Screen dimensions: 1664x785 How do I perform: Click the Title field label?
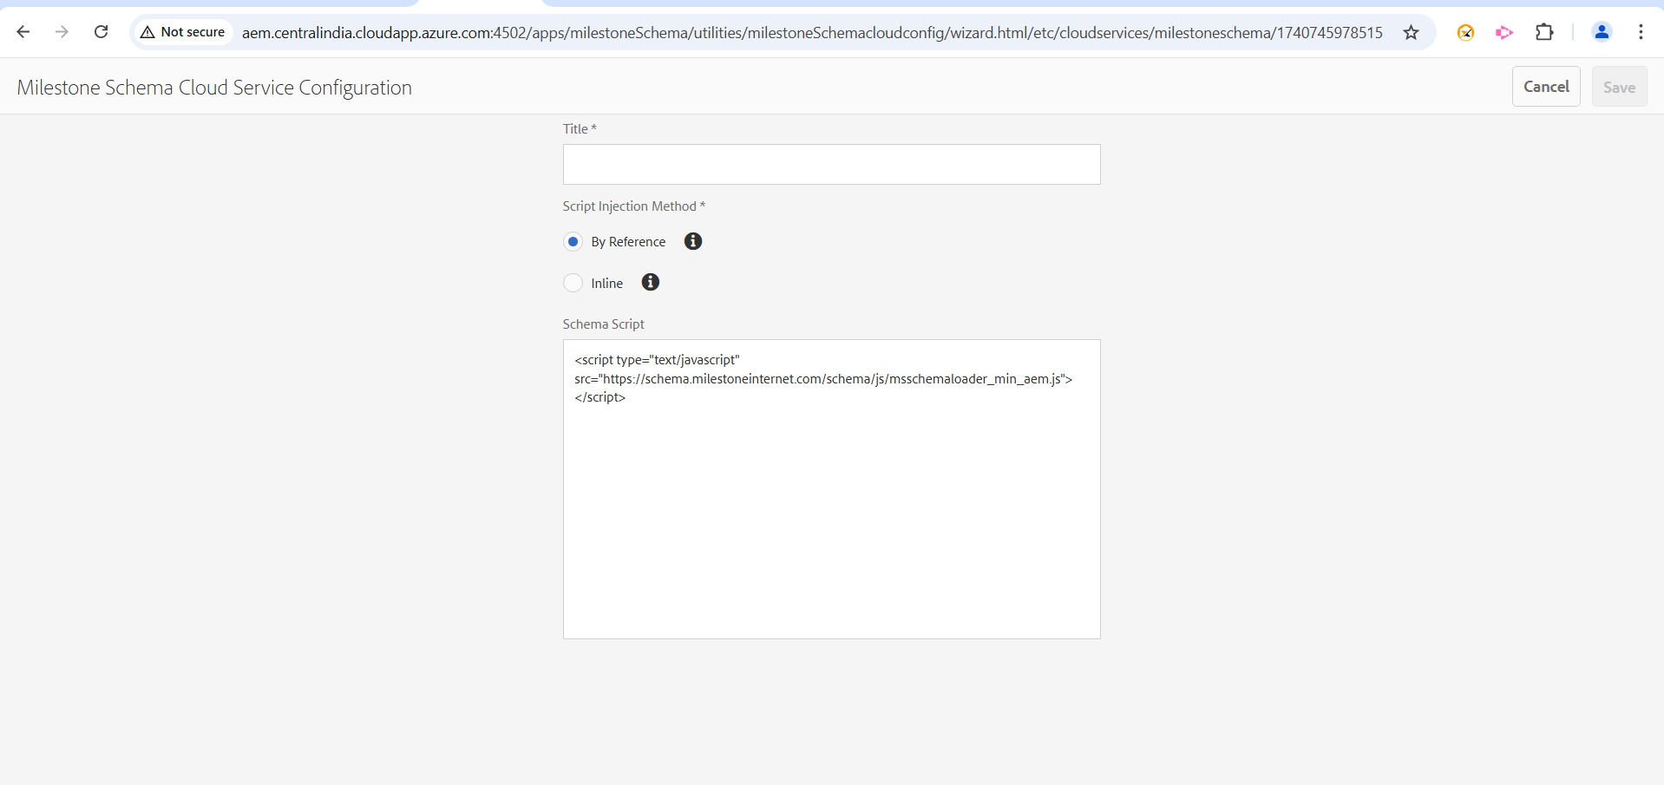pyautogui.click(x=580, y=129)
